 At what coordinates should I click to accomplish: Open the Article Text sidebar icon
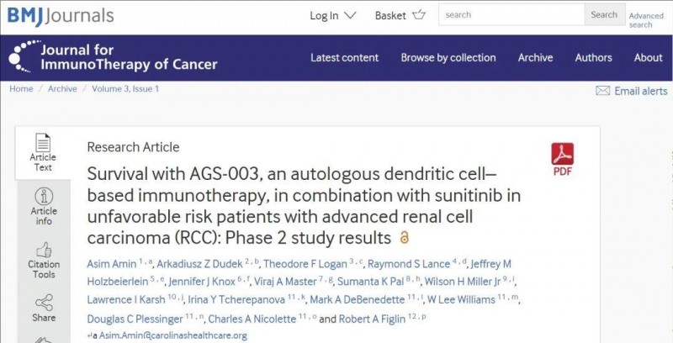pos(43,144)
